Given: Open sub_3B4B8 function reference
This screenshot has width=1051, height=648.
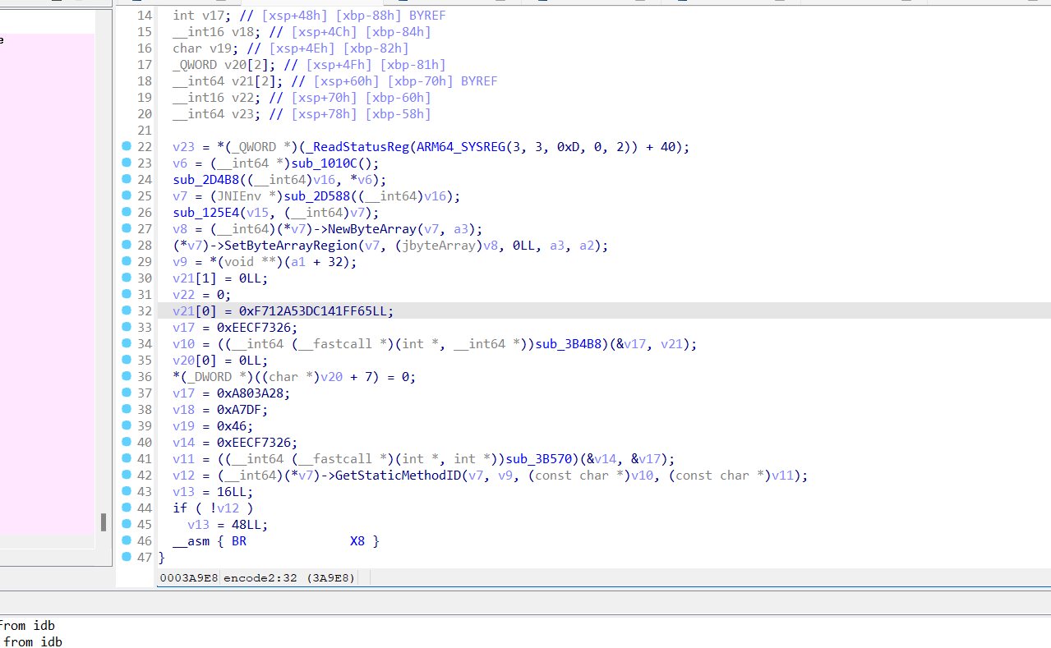Looking at the screenshot, I should click(x=569, y=344).
